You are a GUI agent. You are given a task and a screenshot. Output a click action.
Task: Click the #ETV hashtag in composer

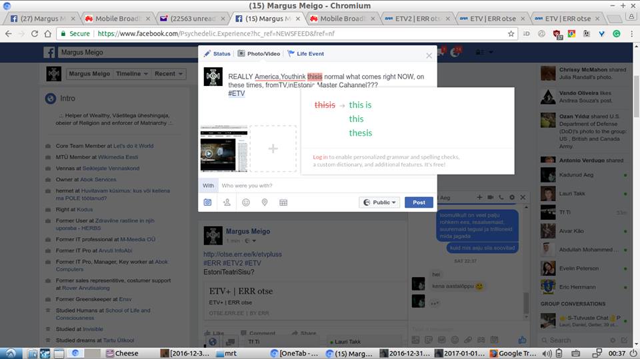236,93
